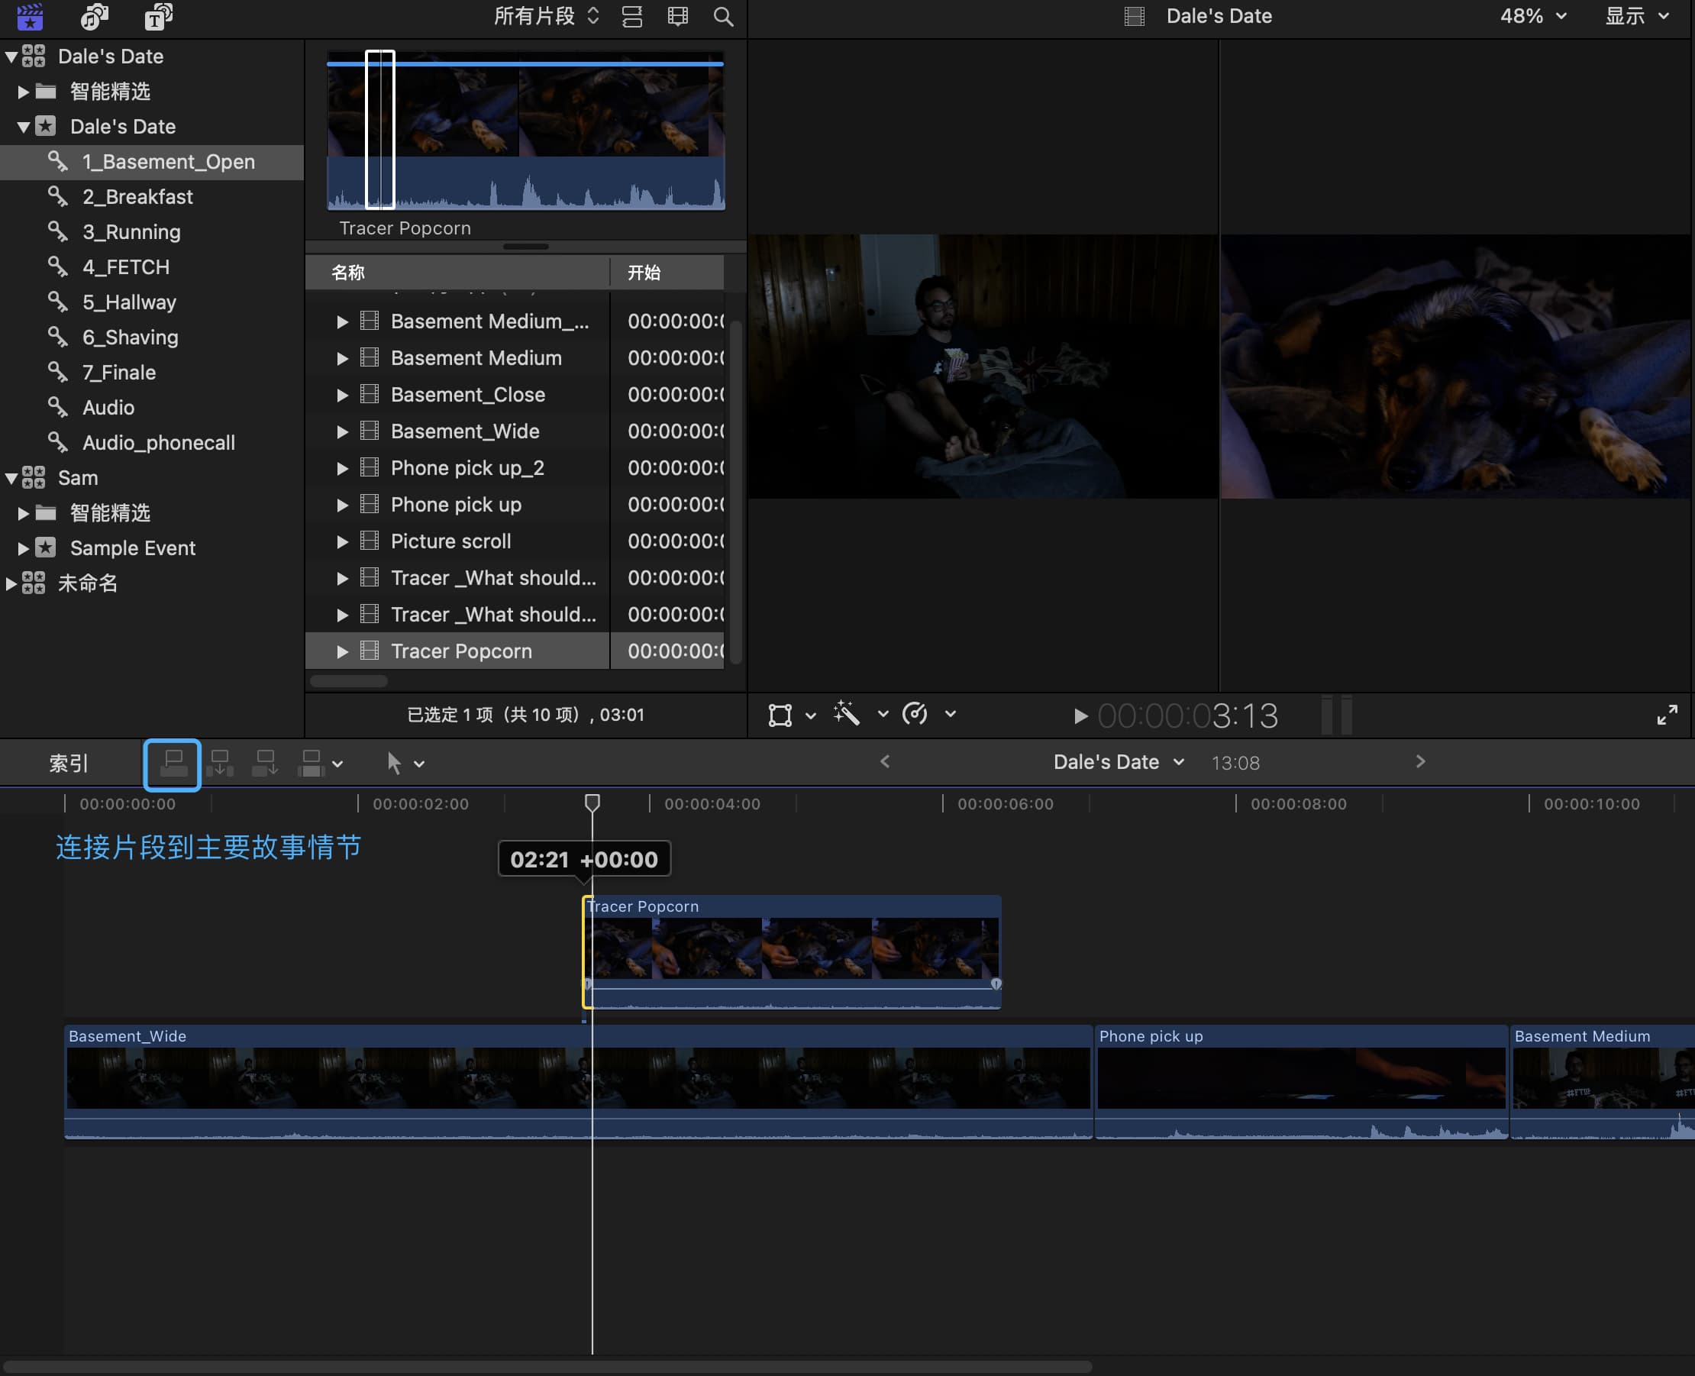This screenshot has width=1695, height=1376.
Task: Play the timeline from viewer controls
Action: click(1080, 715)
